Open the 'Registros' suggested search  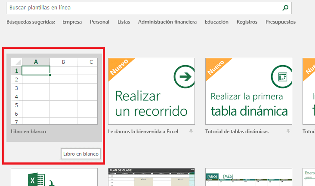[247, 22]
